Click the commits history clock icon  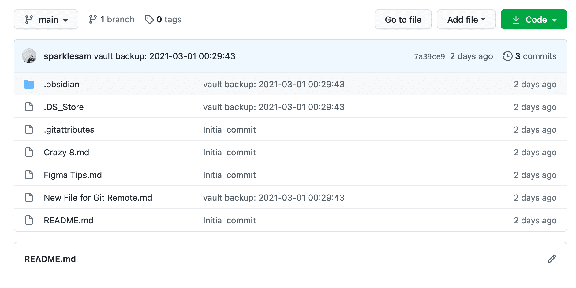point(507,56)
